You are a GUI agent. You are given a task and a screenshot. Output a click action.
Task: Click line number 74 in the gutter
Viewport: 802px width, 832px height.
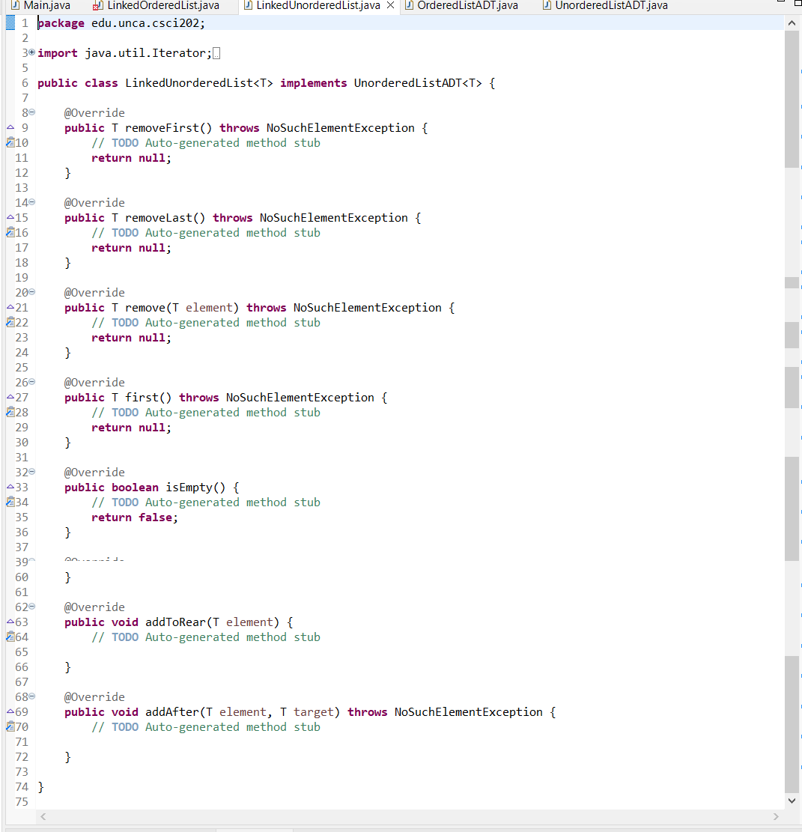click(x=21, y=787)
